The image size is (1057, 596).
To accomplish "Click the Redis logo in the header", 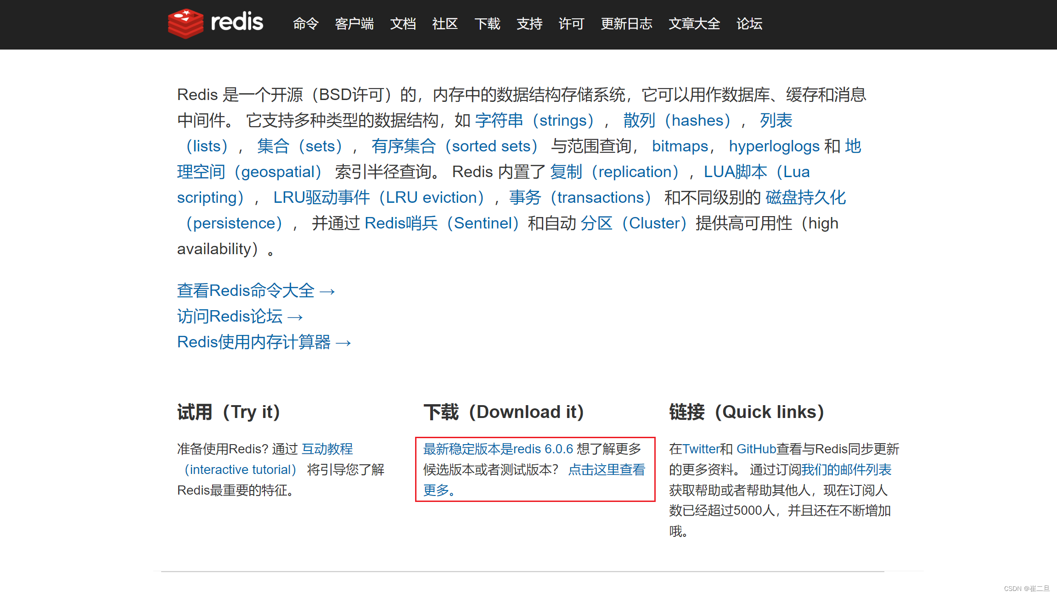I will tap(215, 23).
